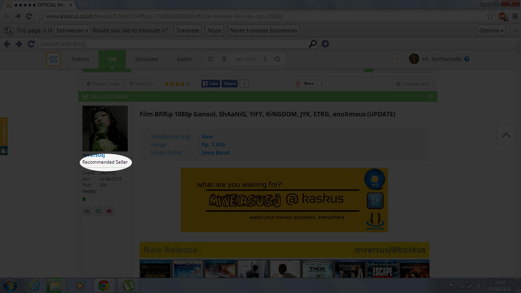
Task: Open the Groupee tab
Action: [x=147, y=59]
